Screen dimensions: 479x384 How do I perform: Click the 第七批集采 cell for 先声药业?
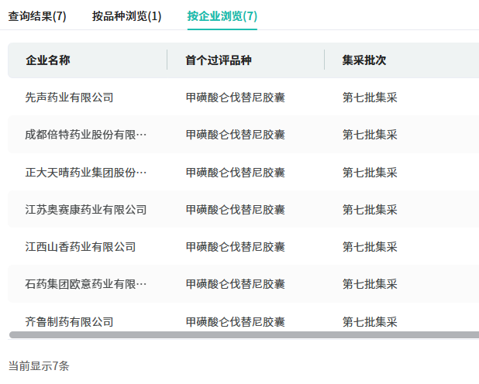click(370, 98)
